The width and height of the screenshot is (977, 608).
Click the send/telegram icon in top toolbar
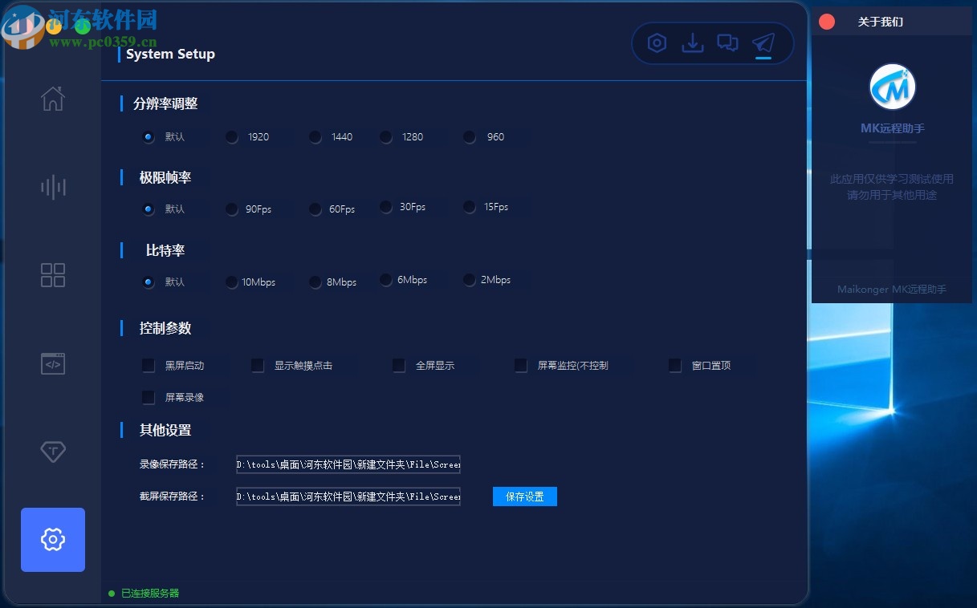click(763, 43)
